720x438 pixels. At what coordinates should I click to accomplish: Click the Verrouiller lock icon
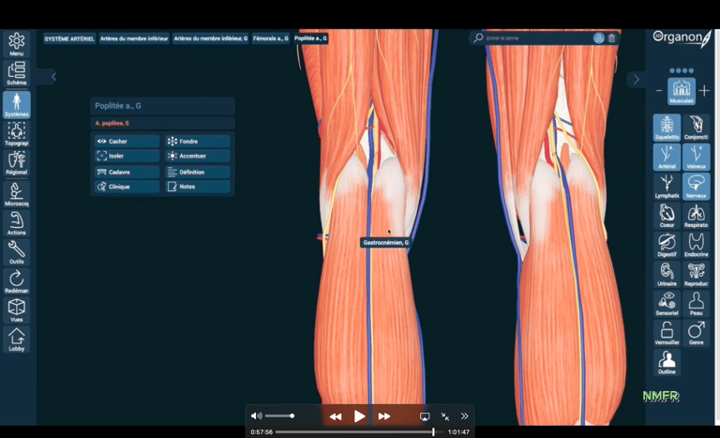click(667, 333)
